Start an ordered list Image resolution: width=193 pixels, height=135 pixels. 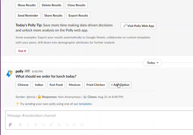tap(59, 125)
